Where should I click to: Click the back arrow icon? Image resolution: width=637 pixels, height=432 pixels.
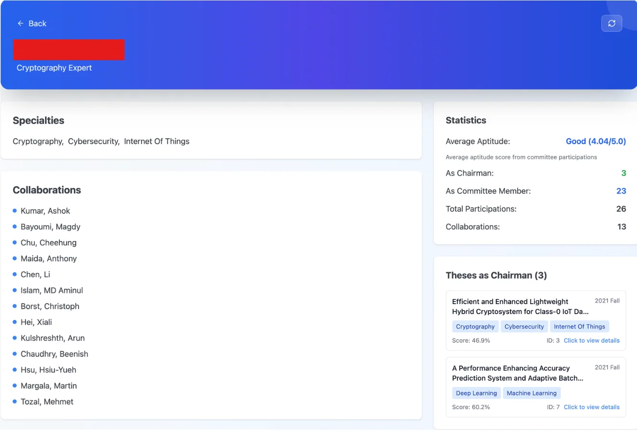coord(21,23)
